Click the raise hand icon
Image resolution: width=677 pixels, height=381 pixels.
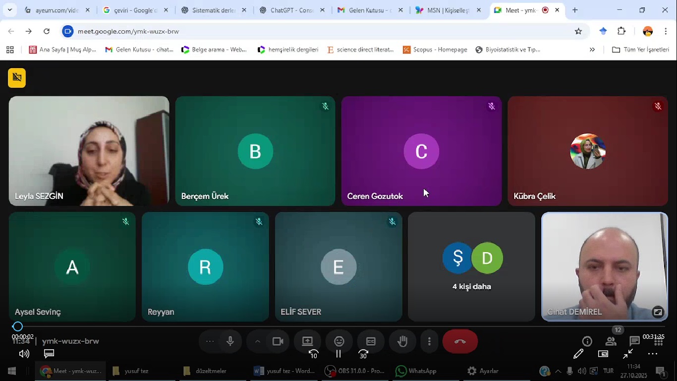click(x=402, y=341)
